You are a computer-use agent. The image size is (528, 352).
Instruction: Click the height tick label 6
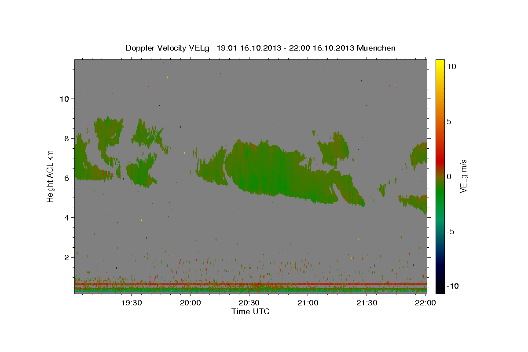[x=67, y=178]
